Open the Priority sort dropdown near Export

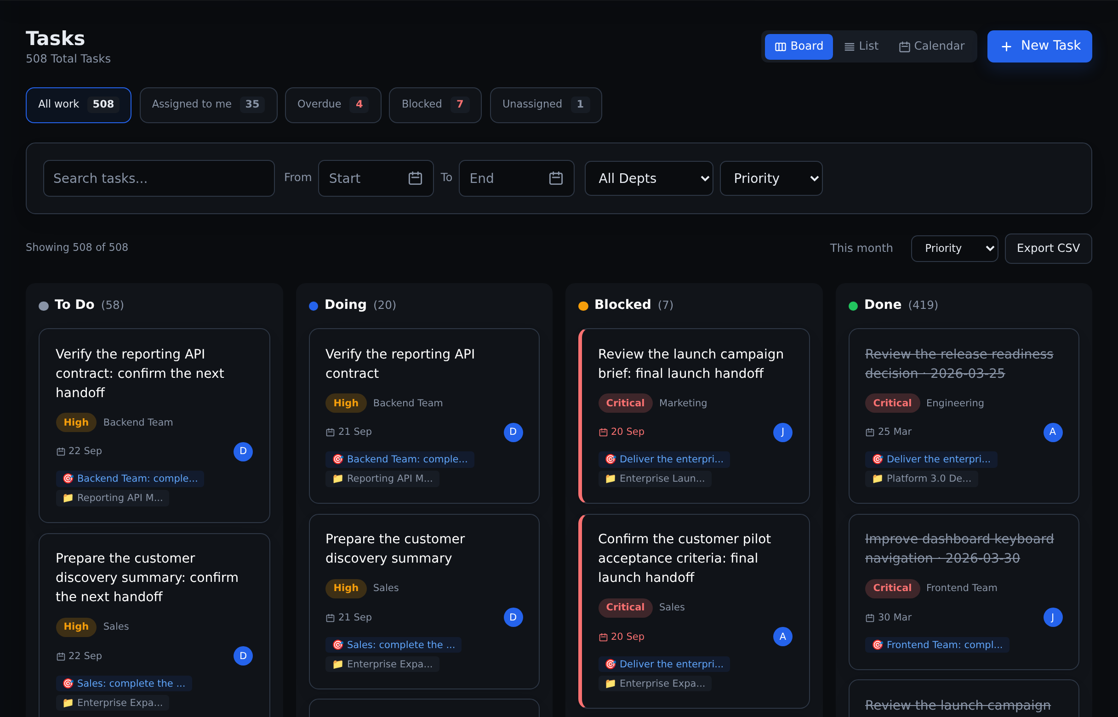pyautogui.click(x=954, y=248)
